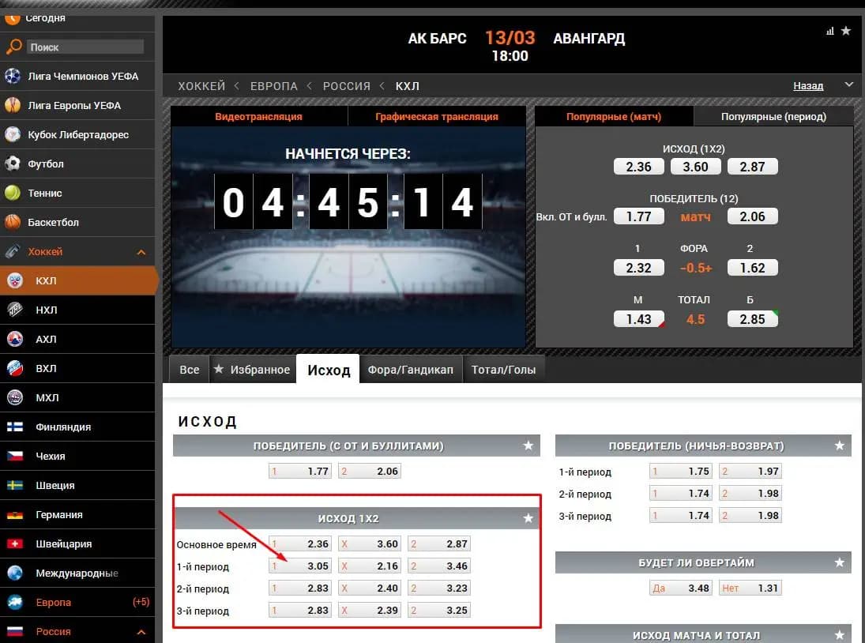
Task: Open match statistics bar chart icon
Action: pyautogui.click(x=829, y=32)
